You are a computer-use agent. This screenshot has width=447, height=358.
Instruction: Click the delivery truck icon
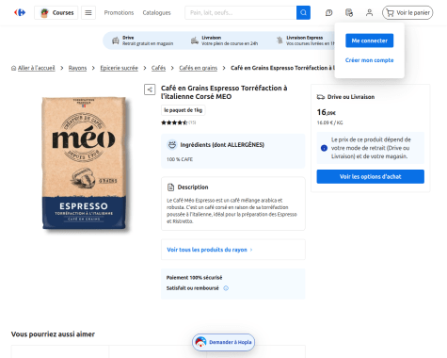coord(321,97)
